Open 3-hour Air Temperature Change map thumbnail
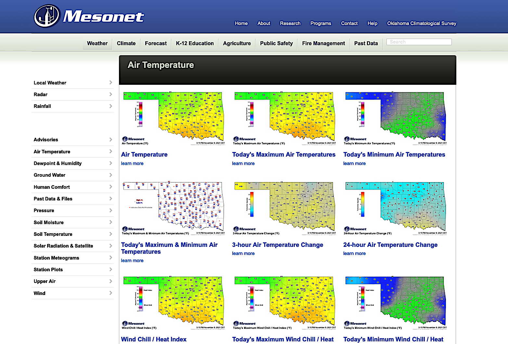508x344 pixels. (284, 208)
